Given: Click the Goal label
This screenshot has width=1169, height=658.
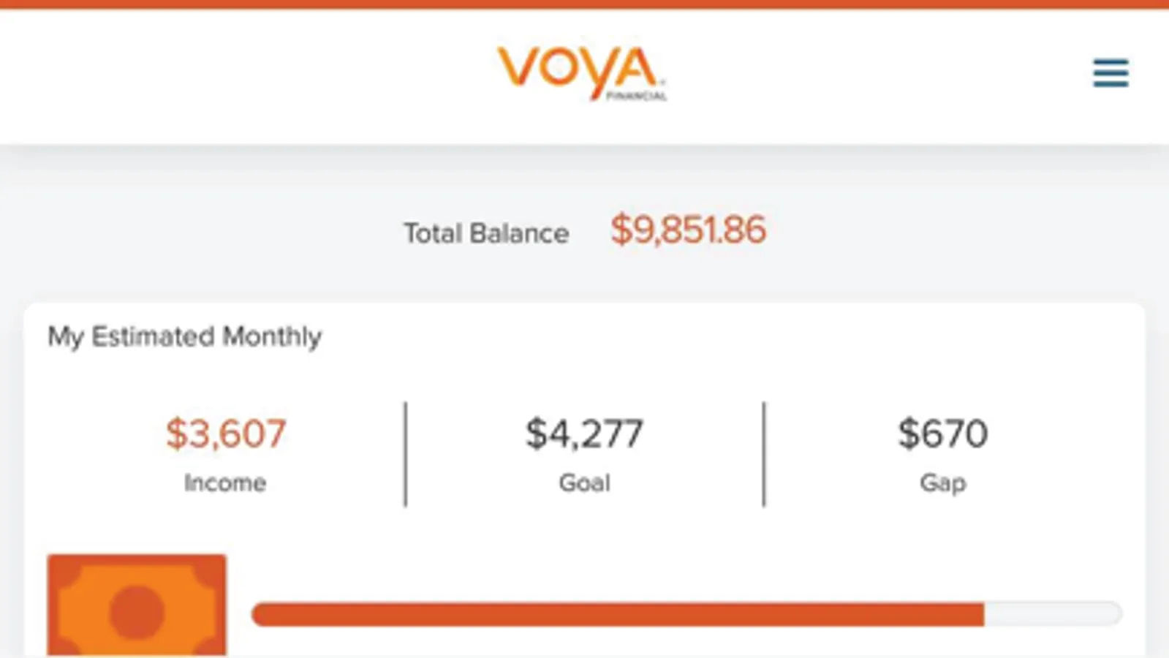Looking at the screenshot, I should click(584, 483).
